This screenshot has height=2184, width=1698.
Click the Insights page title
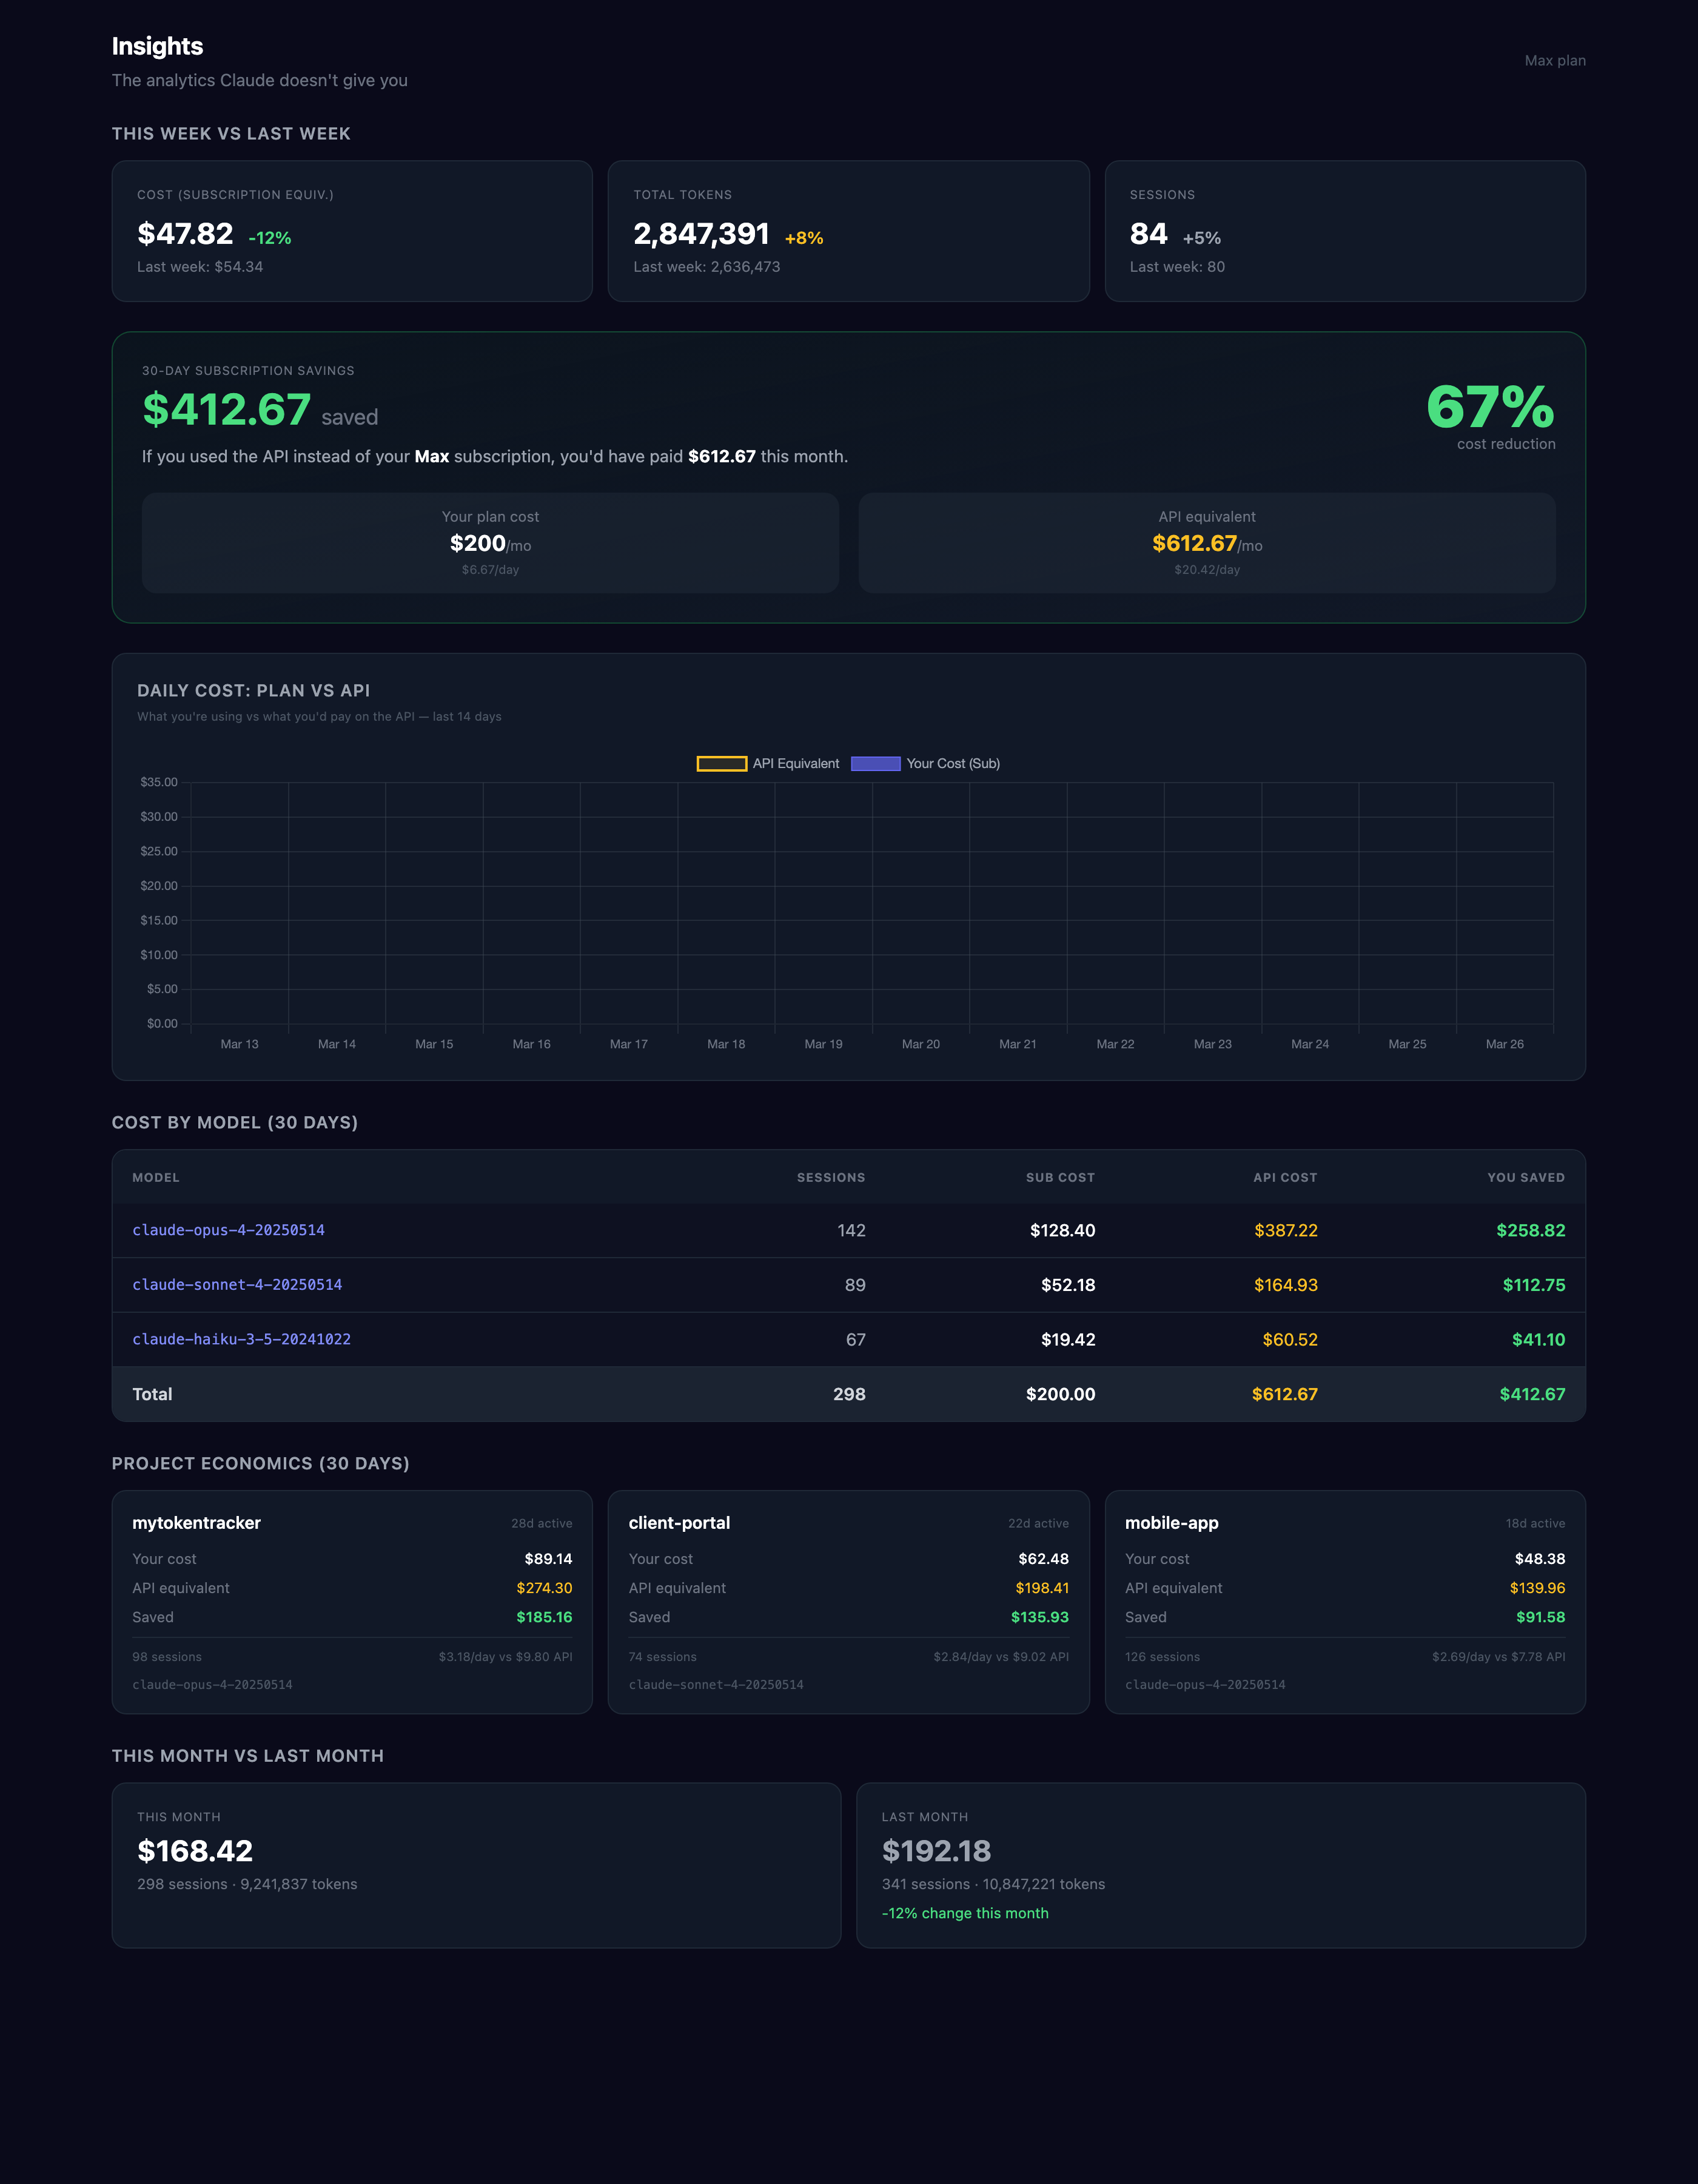[x=157, y=46]
